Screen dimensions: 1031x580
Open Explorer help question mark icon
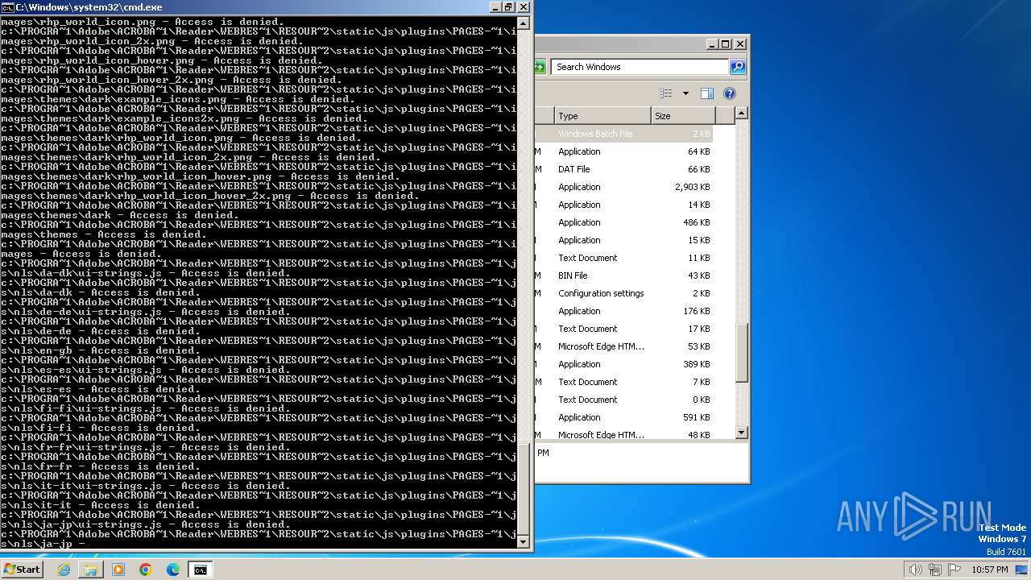[730, 93]
